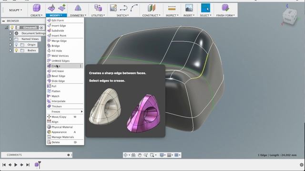Collapse the Browser panel arrows
The width and height of the screenshot is (305, 171).
click(3, 21)
